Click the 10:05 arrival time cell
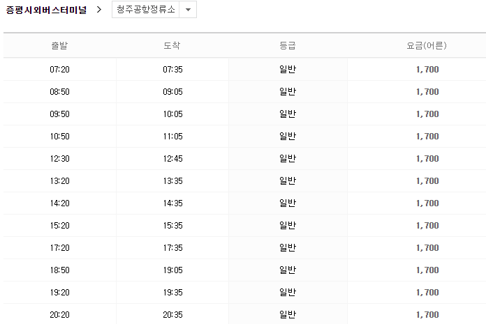The height and width of the screenshot is (324, 486). tap(172, 114)
